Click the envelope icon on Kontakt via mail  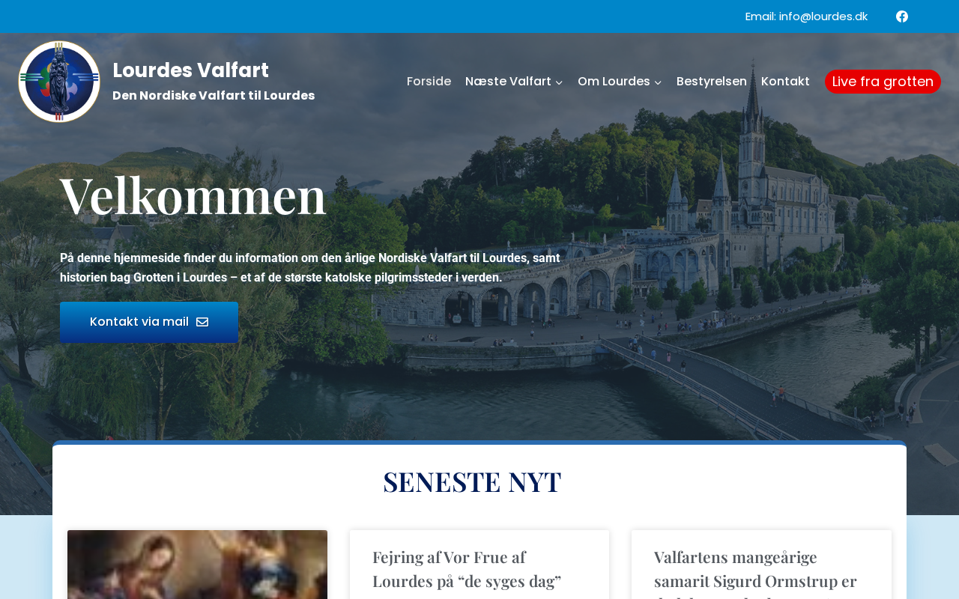pos(202,322)
